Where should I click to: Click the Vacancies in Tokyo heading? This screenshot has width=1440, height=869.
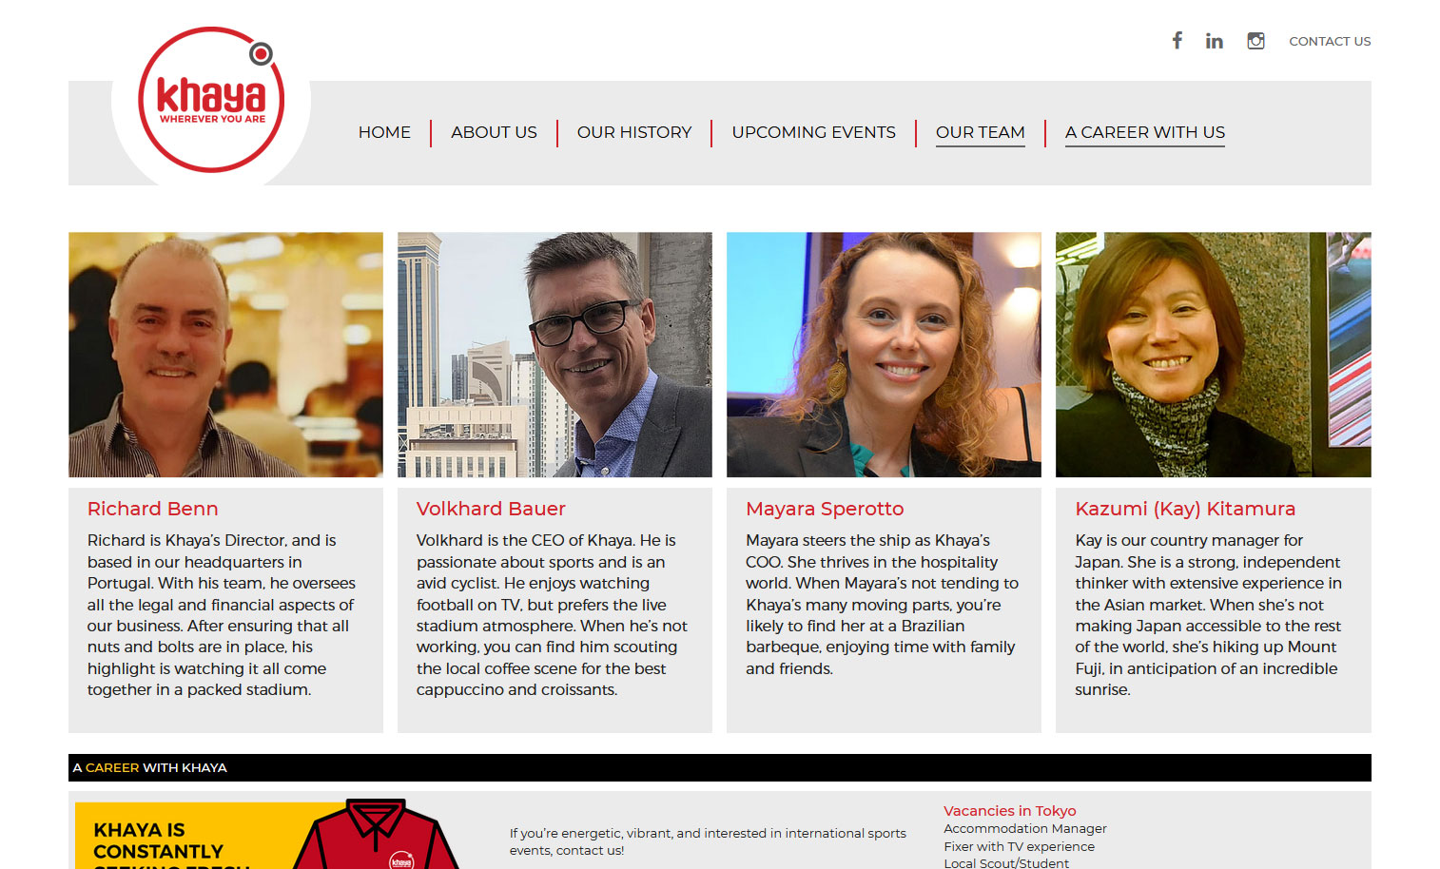click(1009, 811)
